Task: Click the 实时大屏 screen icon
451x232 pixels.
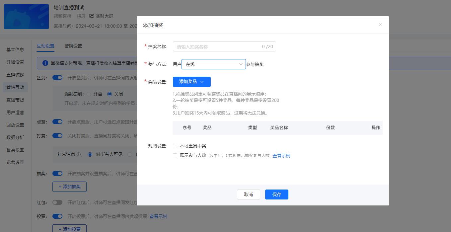Action: 92,16
